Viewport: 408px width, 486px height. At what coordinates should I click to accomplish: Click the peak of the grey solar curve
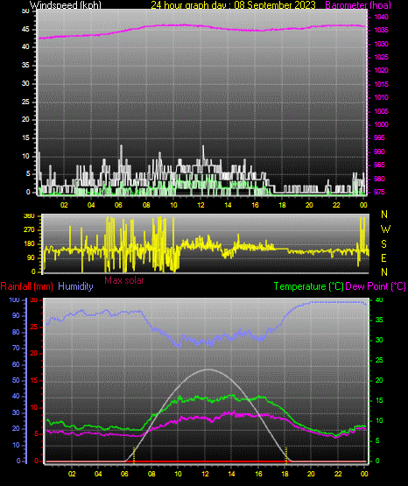[x=208, y=370]
